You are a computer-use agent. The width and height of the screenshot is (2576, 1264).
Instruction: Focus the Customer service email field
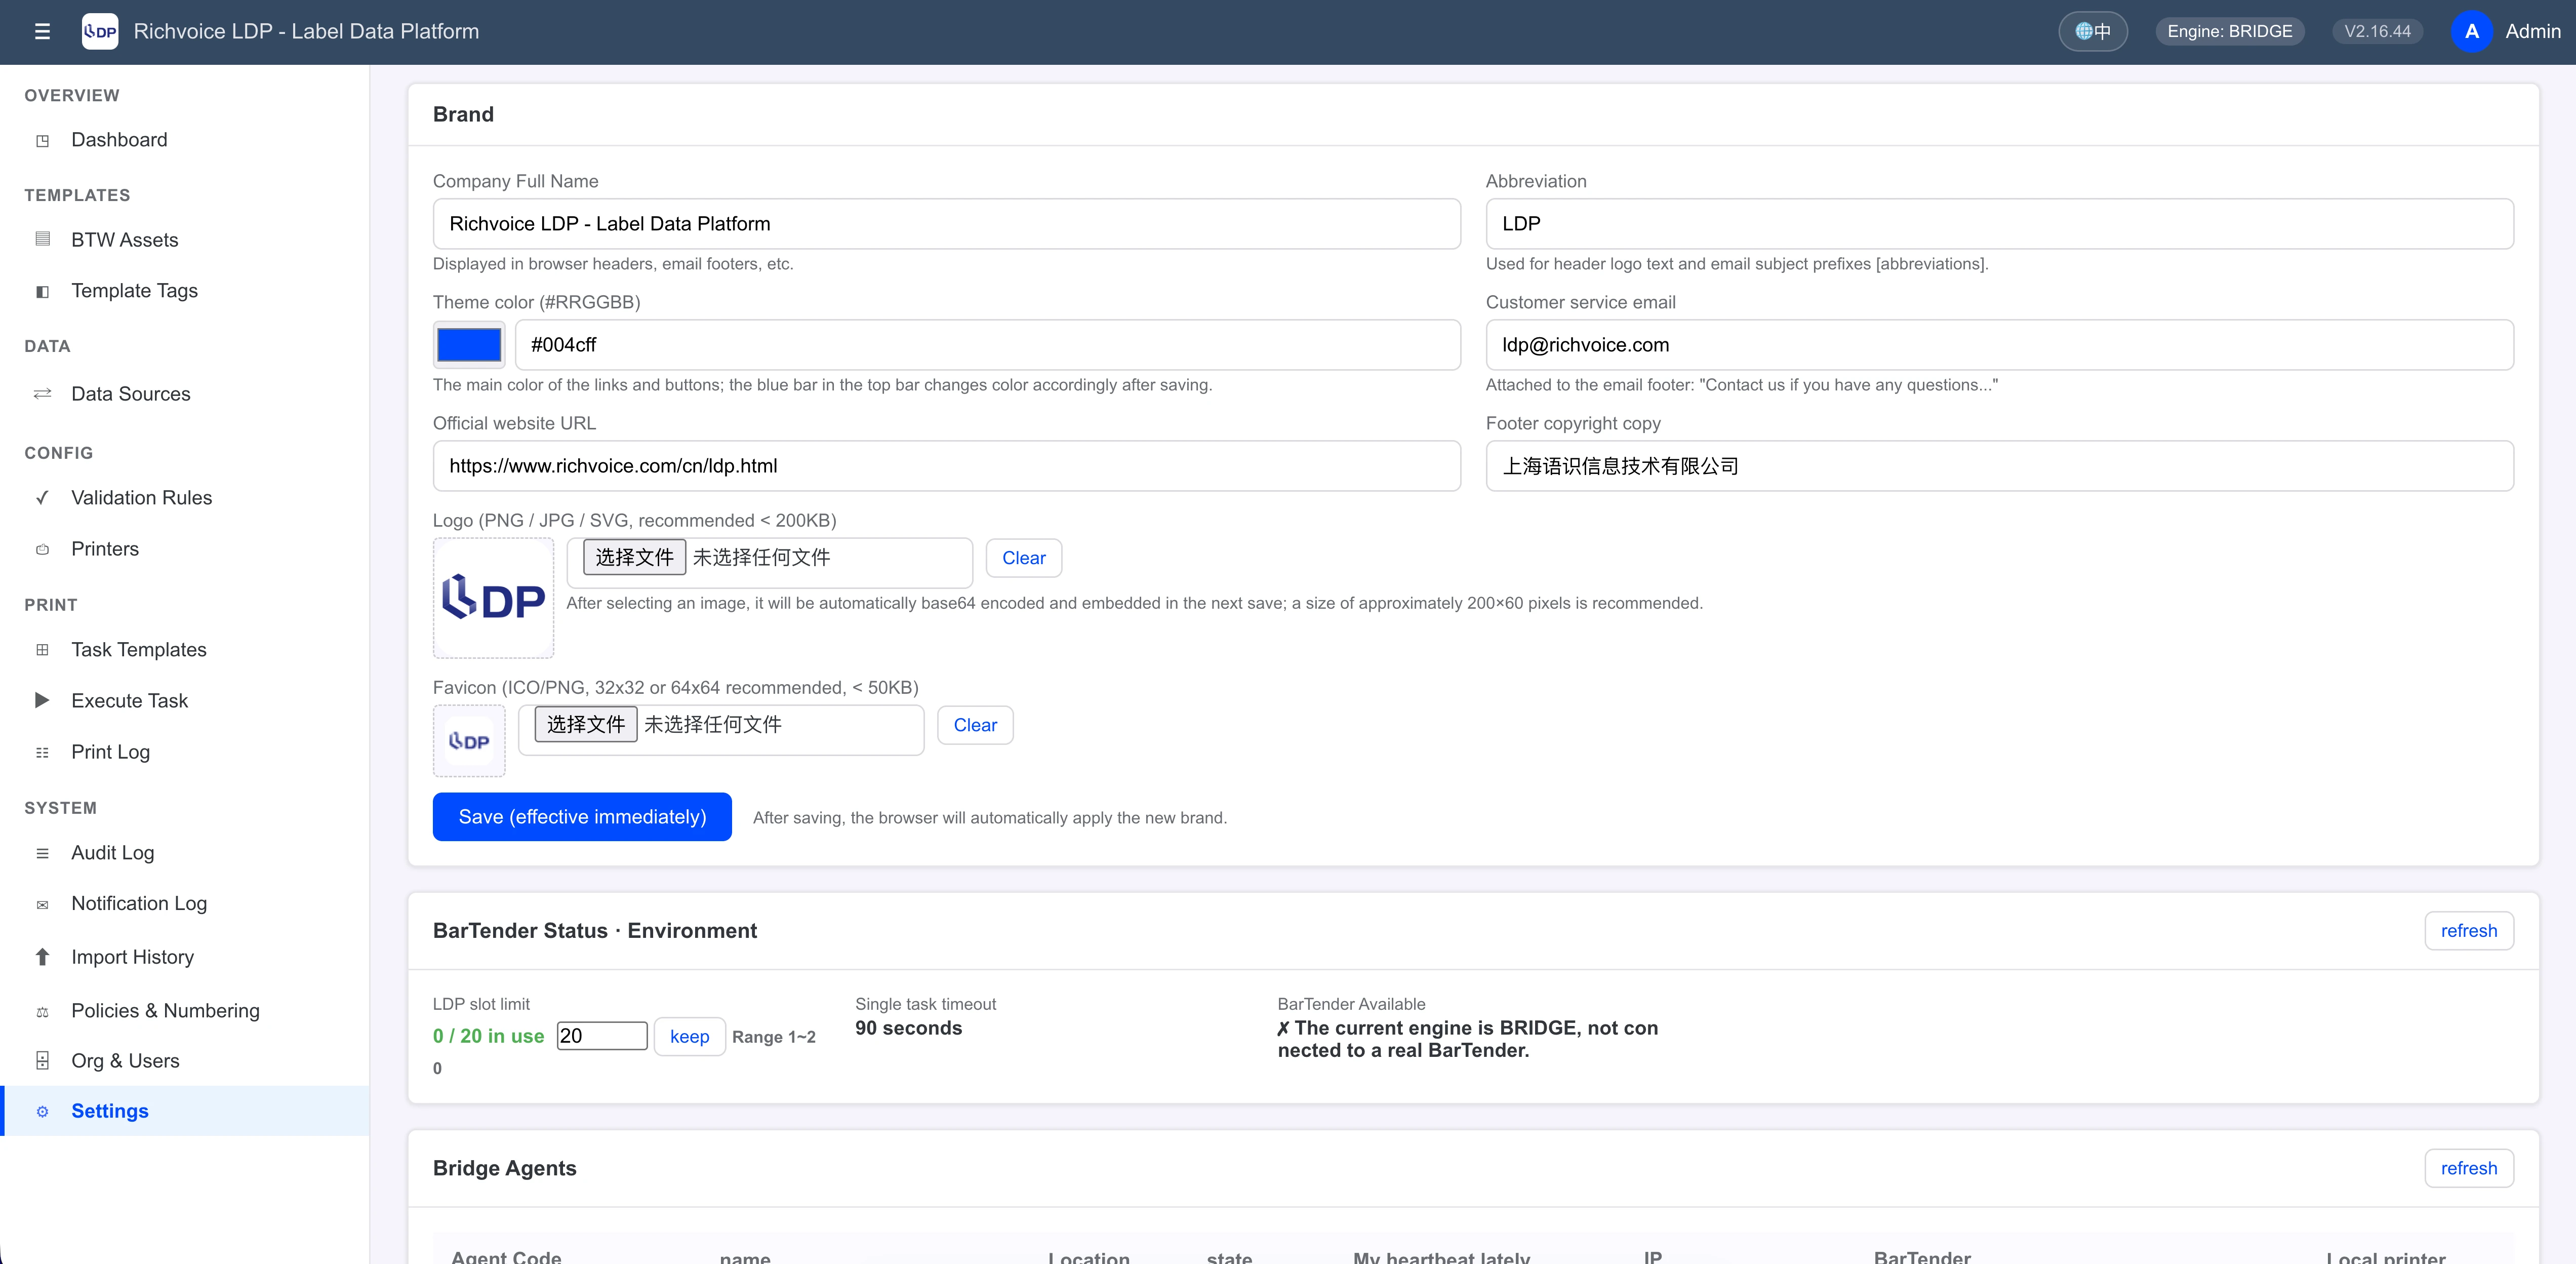pyautogui.click(x=1999, y=345)
